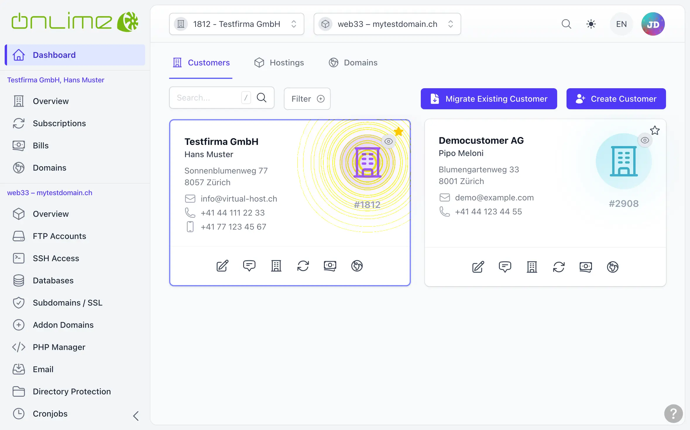690x430 pixels.
Task: Click bills money icon on Testfirma GmbH card
Action: 330,266
